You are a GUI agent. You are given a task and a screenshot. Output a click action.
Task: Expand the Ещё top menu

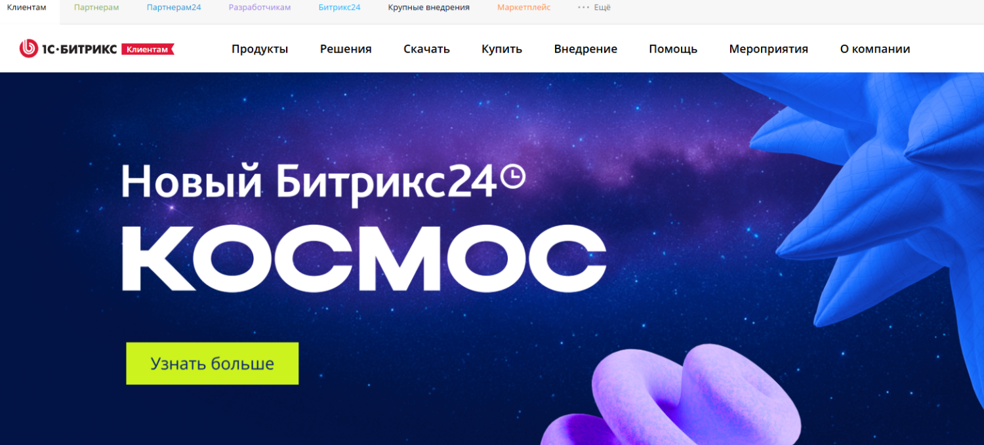(594, 8)
